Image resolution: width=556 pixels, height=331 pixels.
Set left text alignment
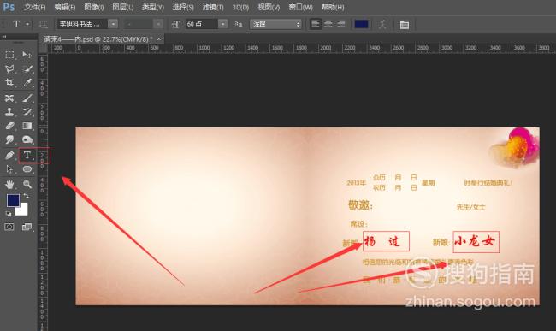(x=315, y=24)
